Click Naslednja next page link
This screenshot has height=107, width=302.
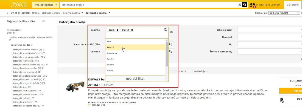(x=201, y=71)
